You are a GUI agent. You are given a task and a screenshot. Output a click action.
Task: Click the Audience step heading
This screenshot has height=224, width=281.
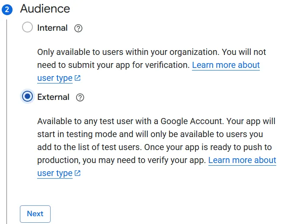45,9
